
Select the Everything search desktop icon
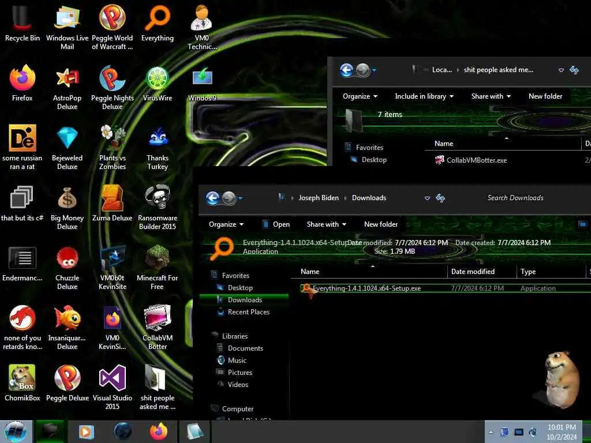point(158,22)
